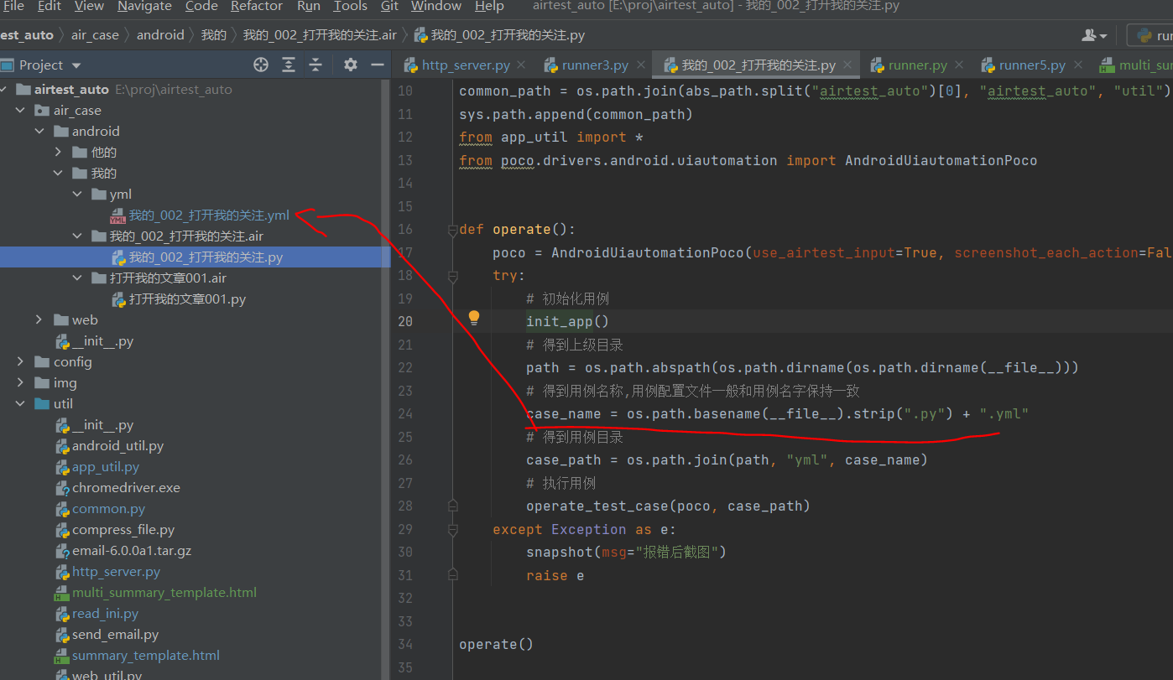This screenshot has height=680, width=1173.
Task: Collapse the 打开我的文章001.air folder
Action: [77, 278]
